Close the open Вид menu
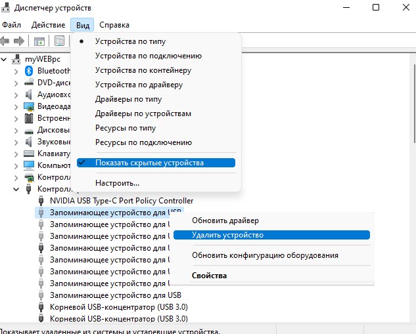 tap(82, 25)
